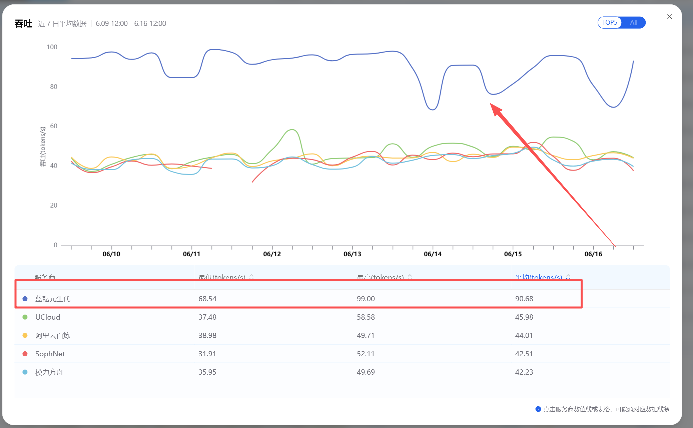The height and width of the screenshot is (428, 693).
Task: Click the 06/15 x-axis date label
Action: (513, 254)
